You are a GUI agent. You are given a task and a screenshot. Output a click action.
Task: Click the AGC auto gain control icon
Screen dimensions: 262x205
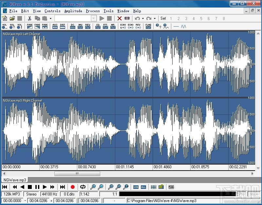tap(55, 26)
